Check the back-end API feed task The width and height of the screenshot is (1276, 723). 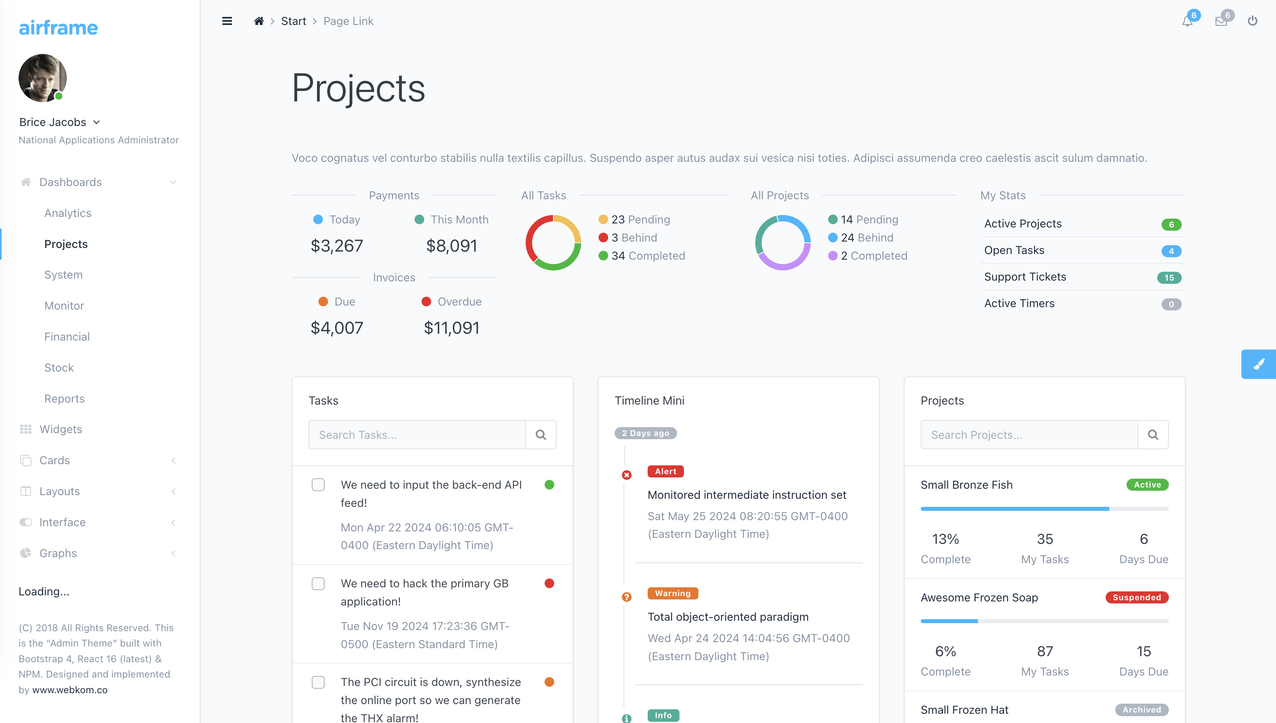click(318, 485)
